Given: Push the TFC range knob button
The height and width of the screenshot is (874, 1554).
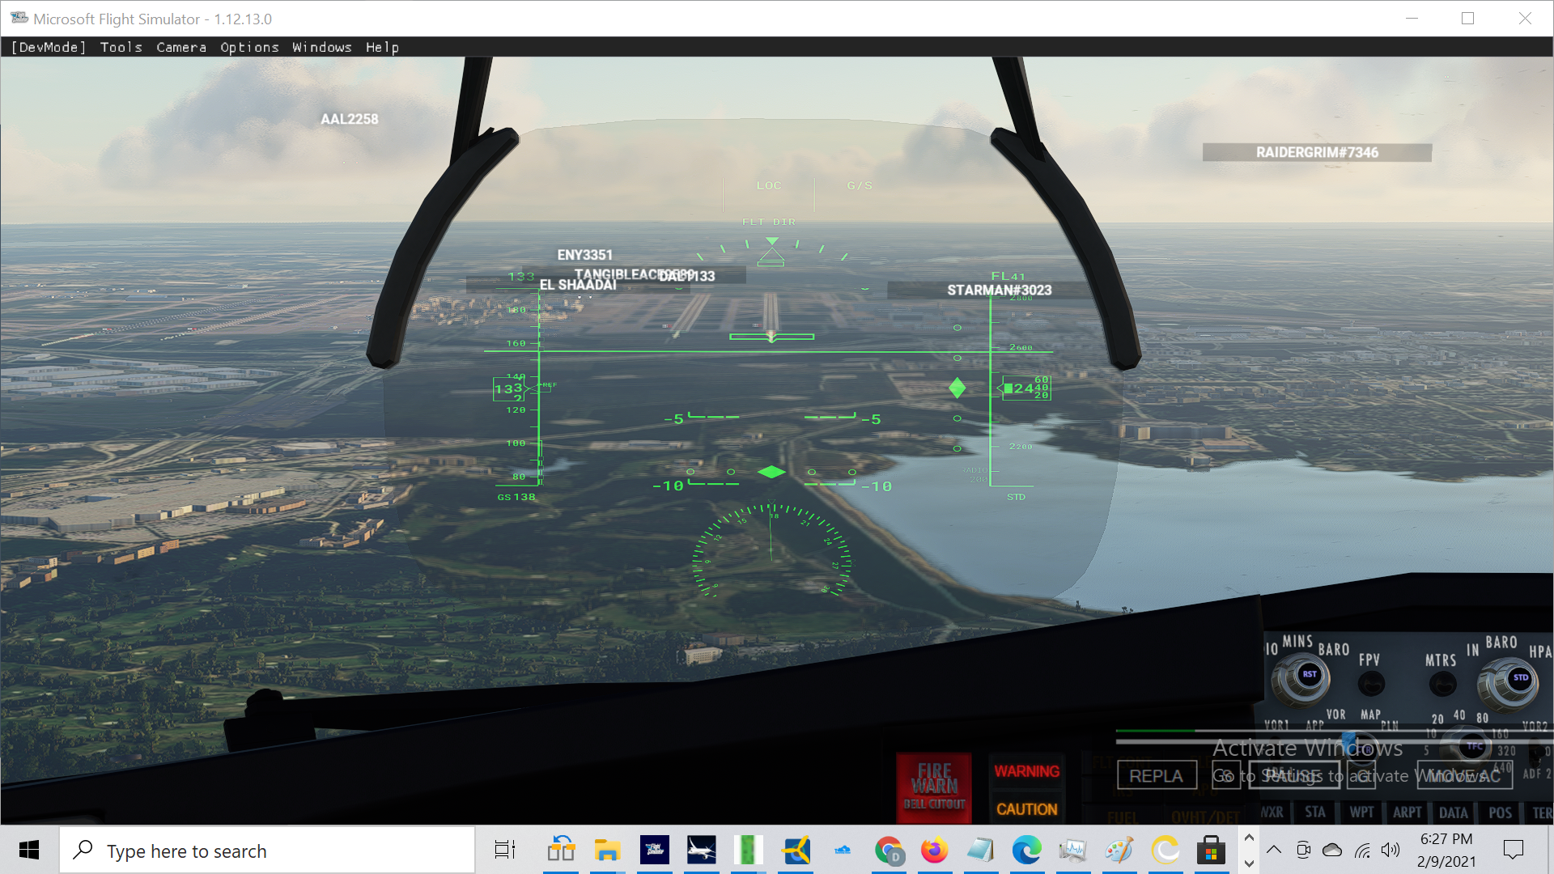Looking at the screenshot, I should (1475, 746).
